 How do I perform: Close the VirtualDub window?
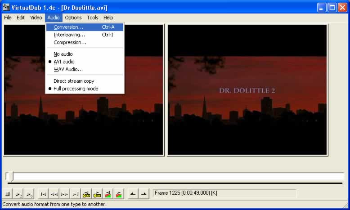(342, 8)
